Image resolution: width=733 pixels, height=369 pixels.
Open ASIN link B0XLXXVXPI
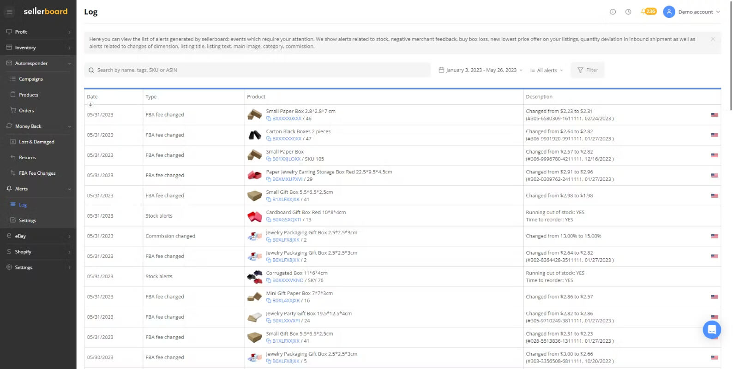(286, 321)
